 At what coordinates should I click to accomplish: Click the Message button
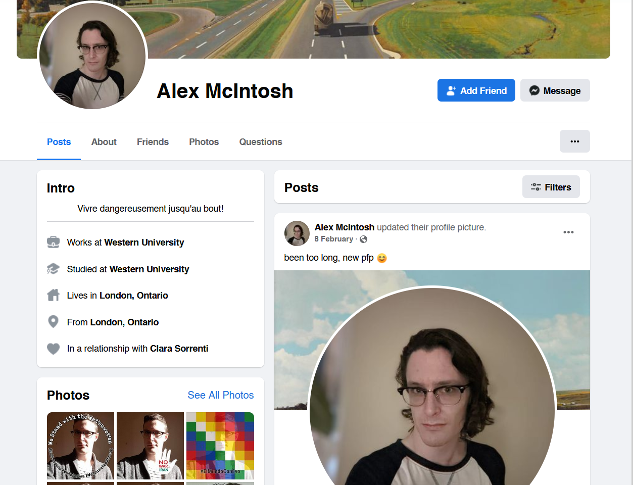click(555, 90)
